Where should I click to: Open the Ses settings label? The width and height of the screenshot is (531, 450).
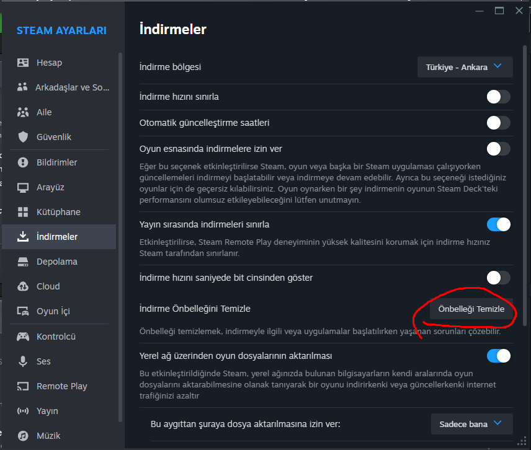pos(43,361)
